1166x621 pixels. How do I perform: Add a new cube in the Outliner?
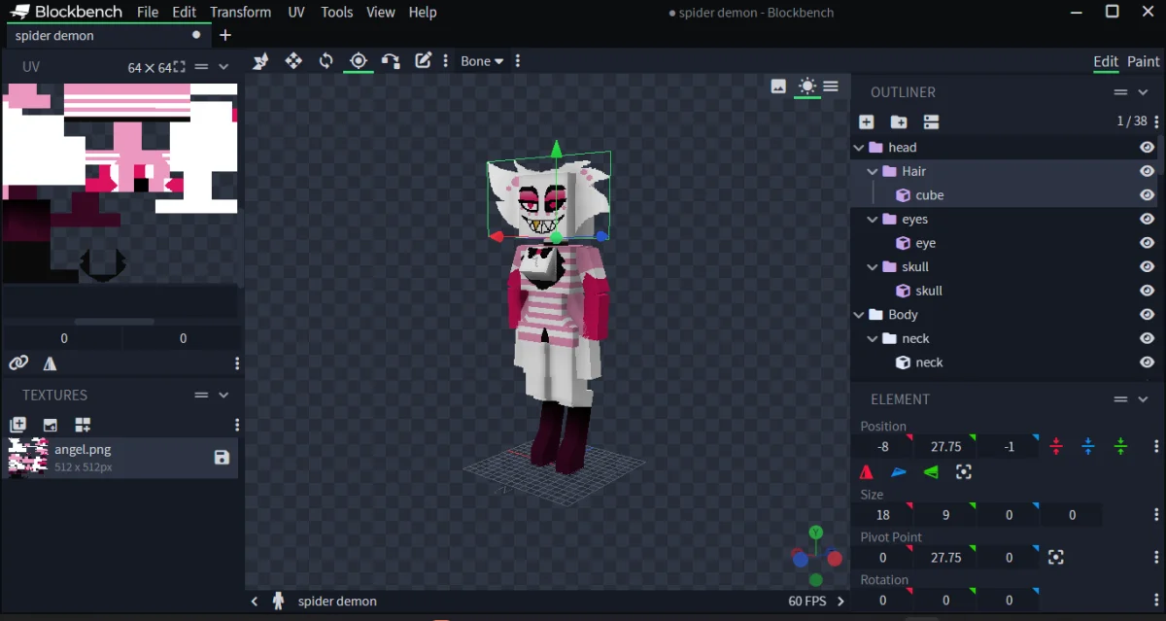coord(867,121)
